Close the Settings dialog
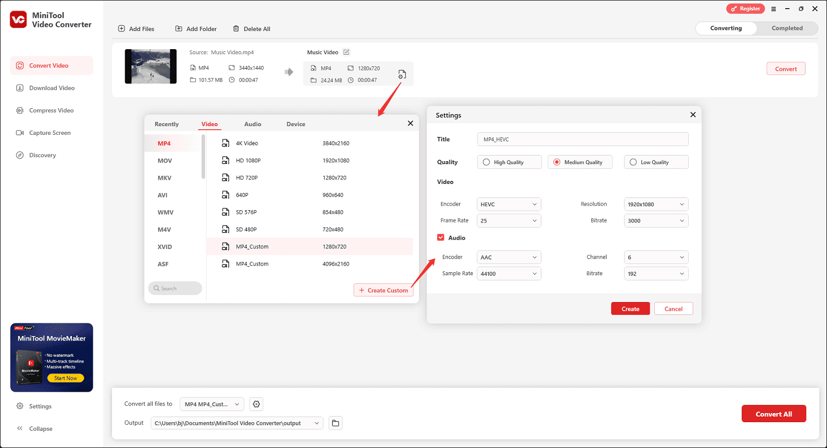The width and height of the screenshot is (827, 448). click(x=693, y=115)
